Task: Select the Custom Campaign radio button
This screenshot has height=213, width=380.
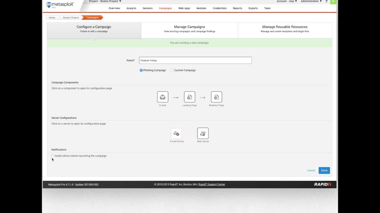Action: coord(172,70)
